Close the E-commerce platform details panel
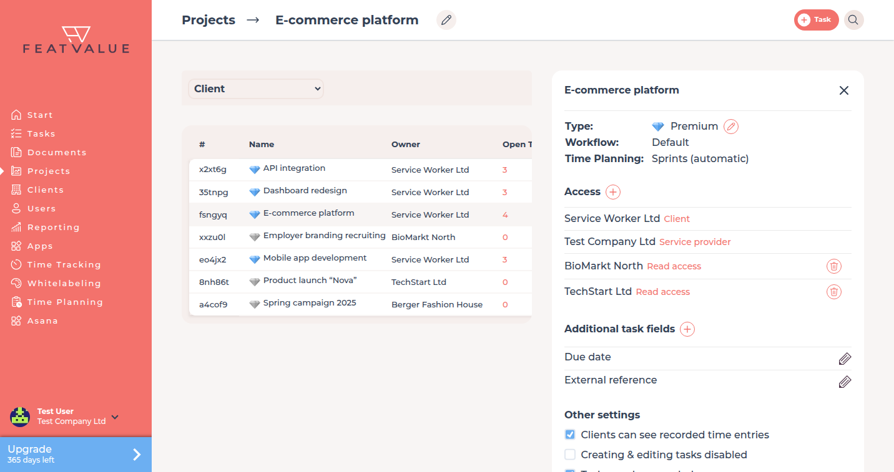Image resolution: width=894 pixels, height=472 pixels. point(844,90)
